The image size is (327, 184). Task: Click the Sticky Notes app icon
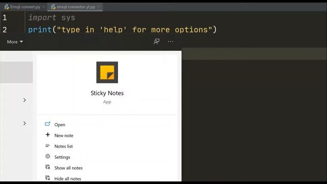[107, 72]
